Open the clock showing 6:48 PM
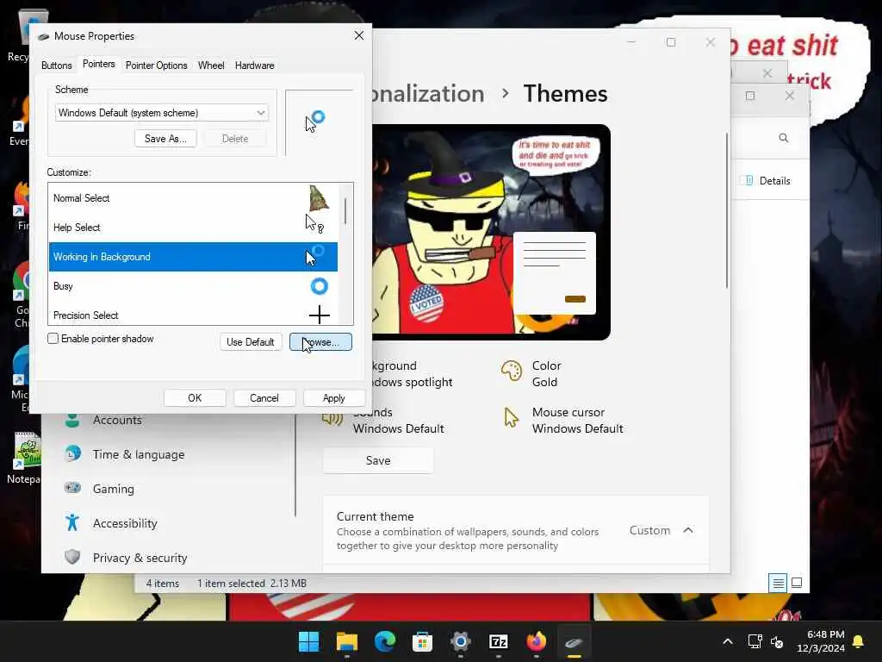The width and height of the screenshot is (882, 662). 821,641
